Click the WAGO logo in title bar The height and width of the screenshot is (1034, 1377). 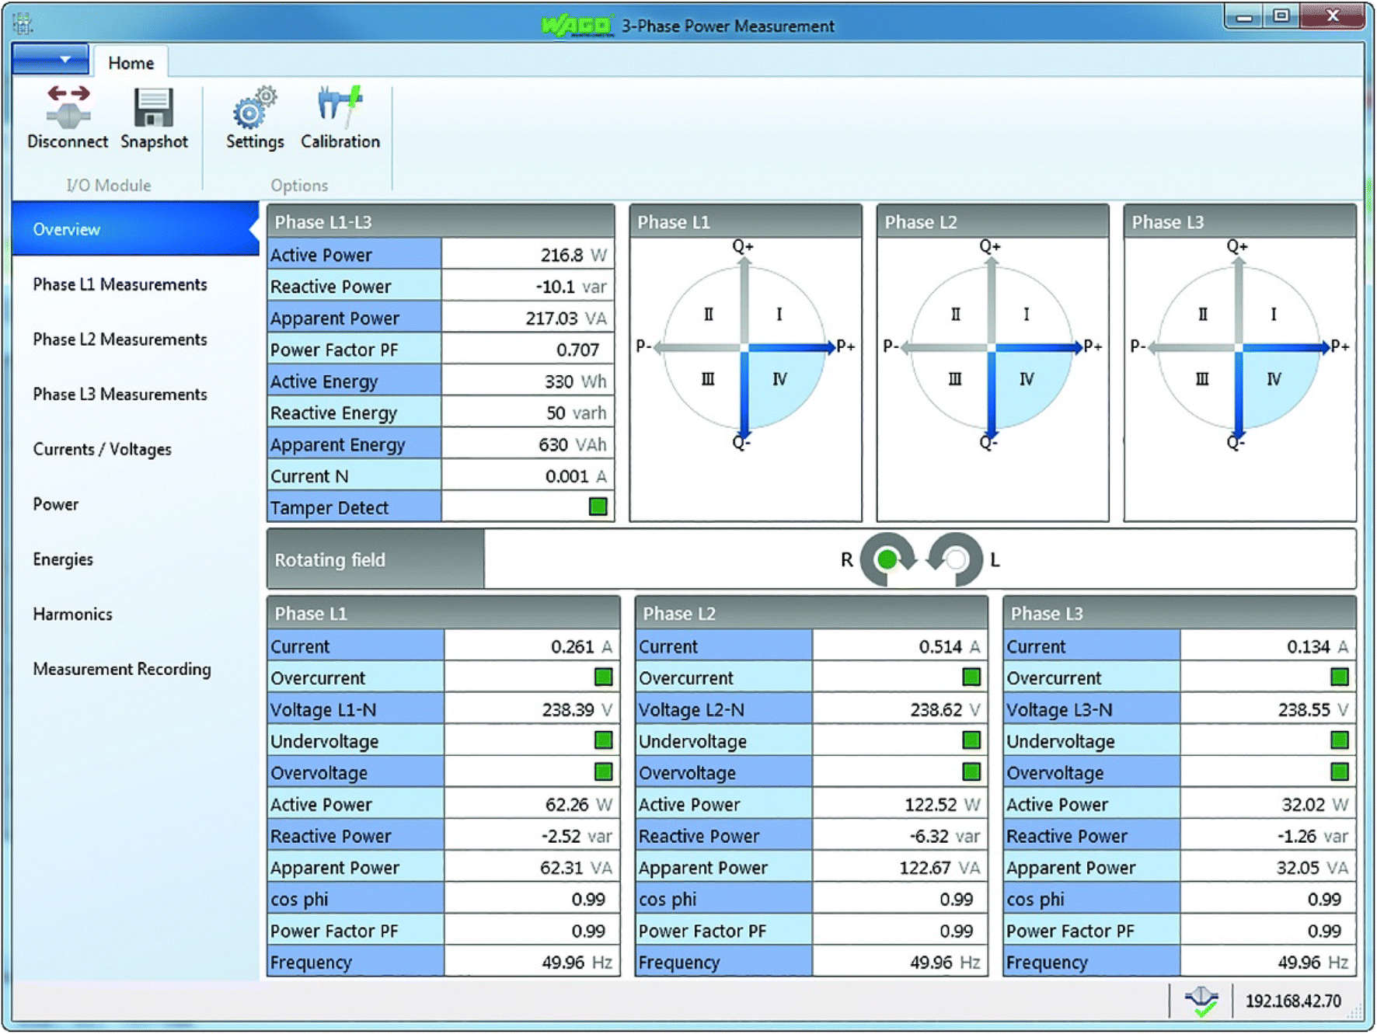[x=577, y=26]
